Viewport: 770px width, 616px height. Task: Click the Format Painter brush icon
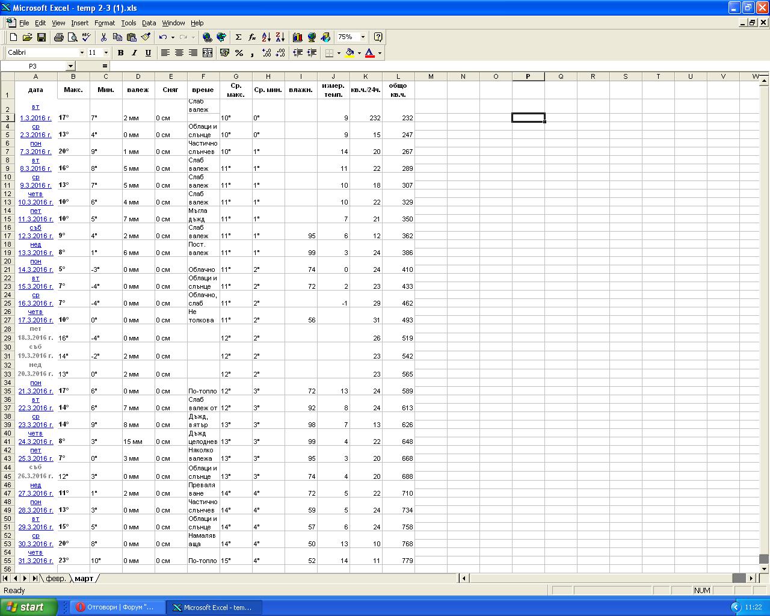point(146,37)
